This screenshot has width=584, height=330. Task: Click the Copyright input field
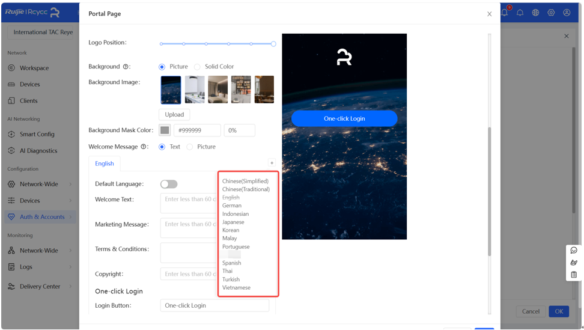click(189, 273)
